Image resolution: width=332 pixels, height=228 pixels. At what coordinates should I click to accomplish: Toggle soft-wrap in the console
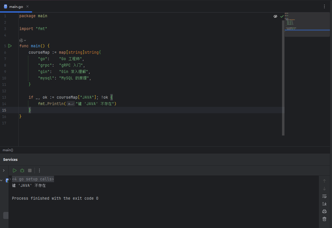(324, 196)
